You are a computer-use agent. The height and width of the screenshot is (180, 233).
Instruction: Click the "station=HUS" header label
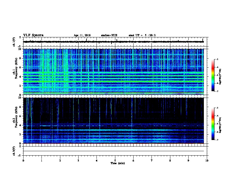click(109, 35)
